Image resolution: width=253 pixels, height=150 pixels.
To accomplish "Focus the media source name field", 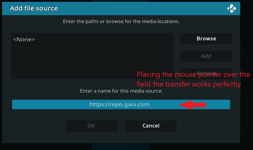I will tap(121, 104).
